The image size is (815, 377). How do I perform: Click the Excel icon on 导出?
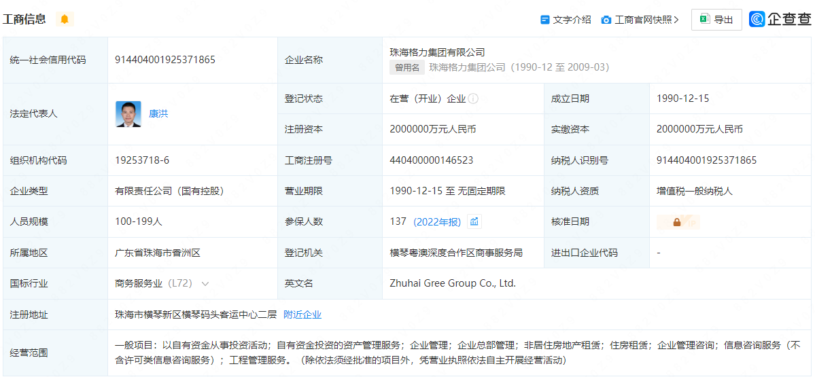705,20
